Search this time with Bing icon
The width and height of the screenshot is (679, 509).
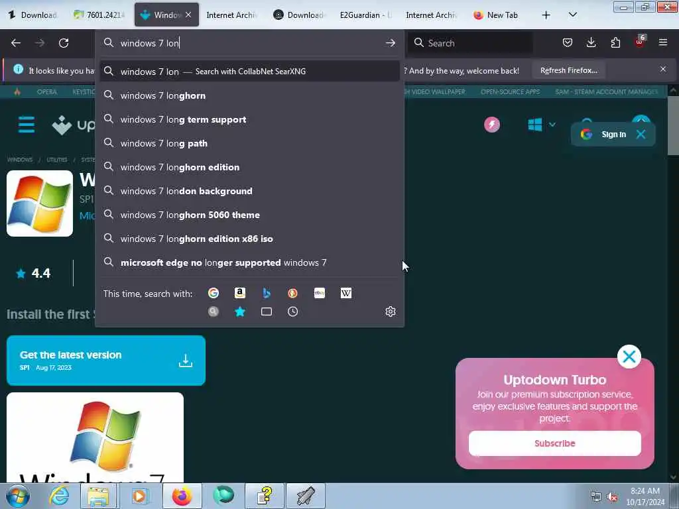coord(267,293)
